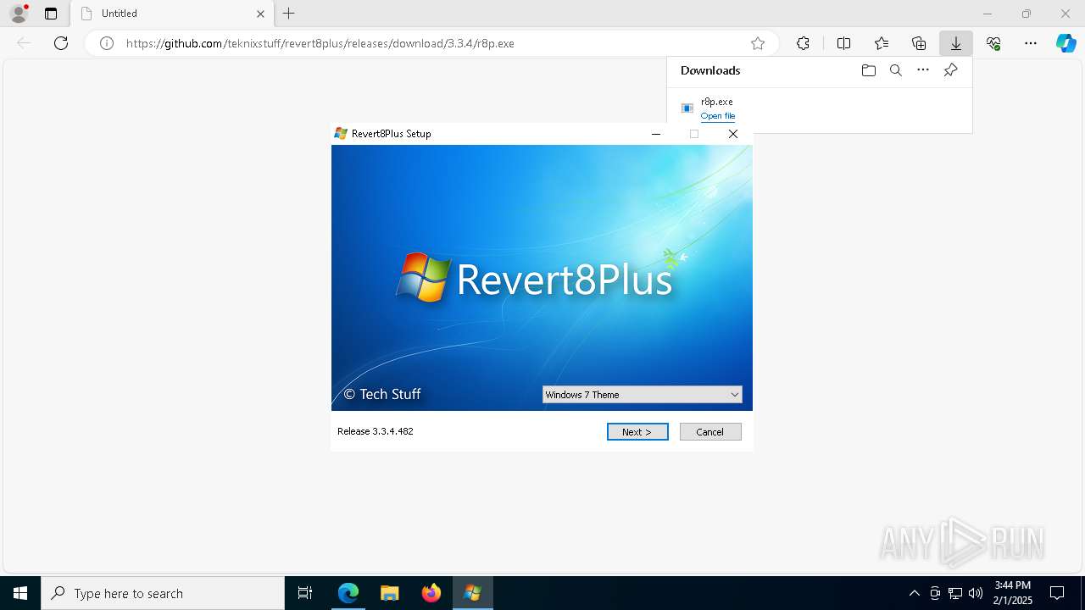
Task: Click the Downloads panel heading
Action: (710, 70)
